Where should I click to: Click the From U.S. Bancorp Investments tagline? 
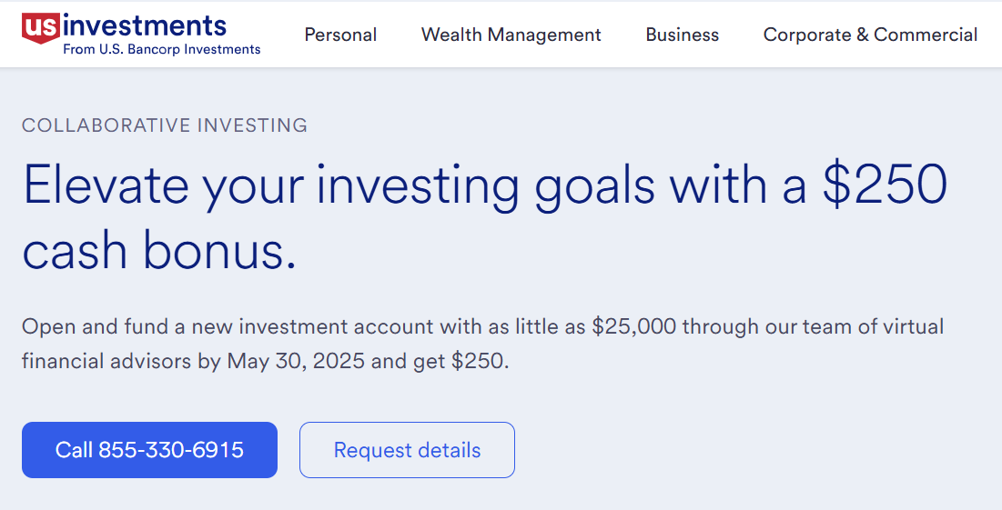click(162, 49)
